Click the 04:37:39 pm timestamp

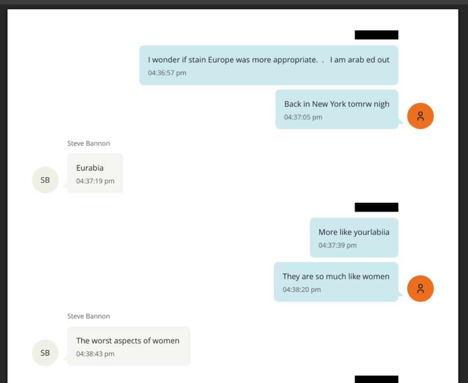(338, 245)
